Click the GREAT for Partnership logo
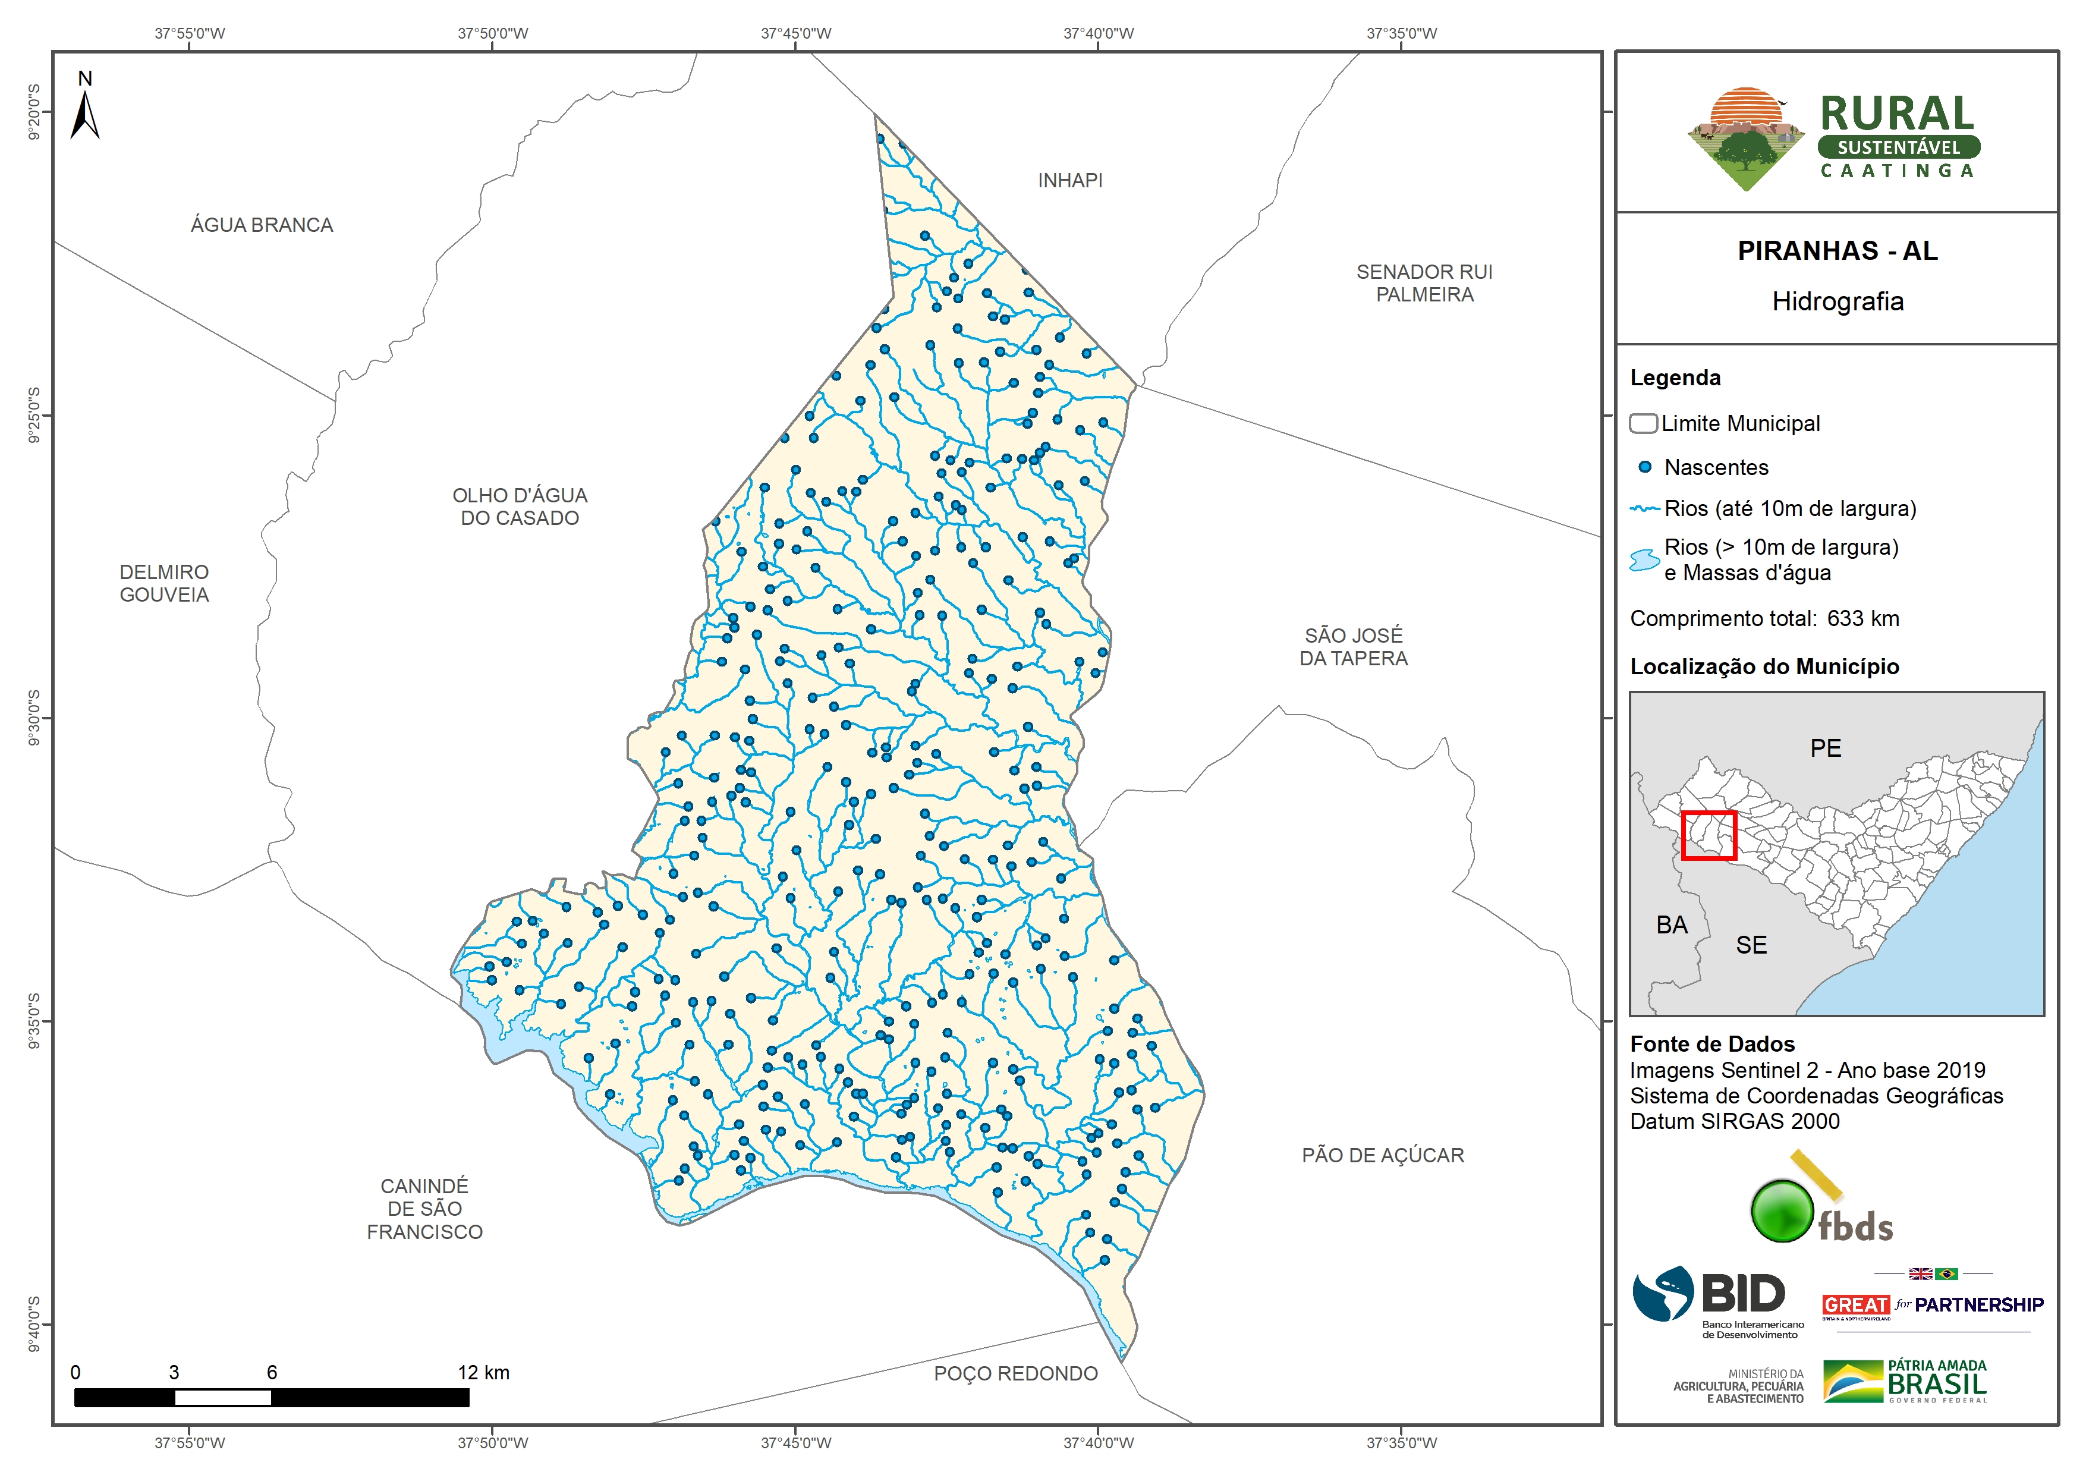This screenshot has height=1475, width=2086. (x=1931, y=1305)
